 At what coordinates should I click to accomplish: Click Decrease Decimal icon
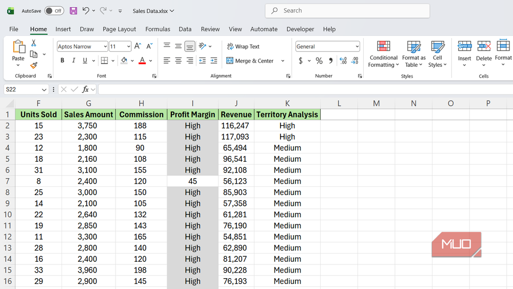(x=354, y=61)
